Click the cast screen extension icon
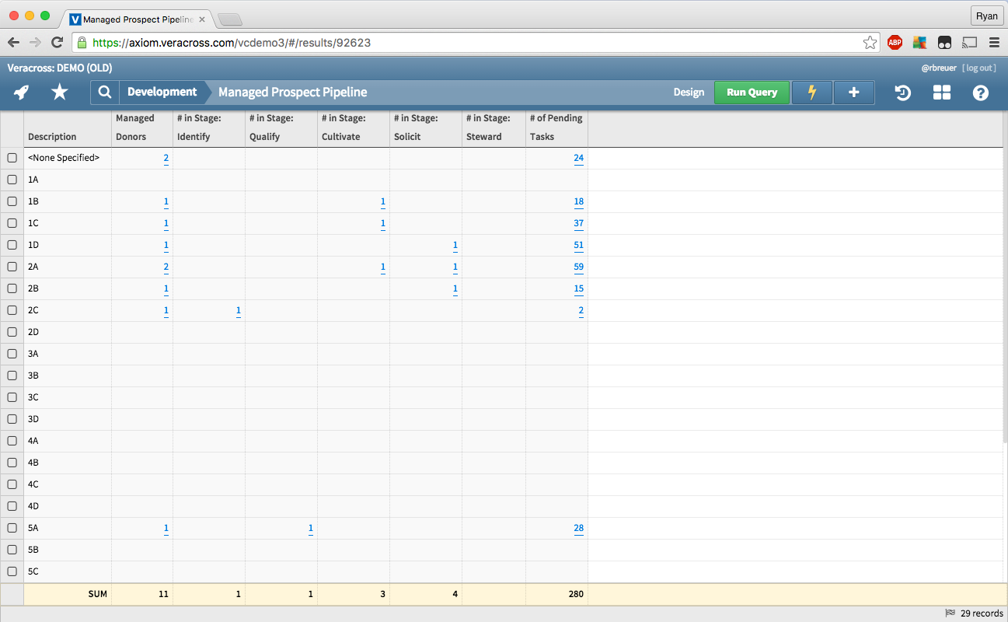The height and width of the screenshot is (622, 1008). pos(969,43)
